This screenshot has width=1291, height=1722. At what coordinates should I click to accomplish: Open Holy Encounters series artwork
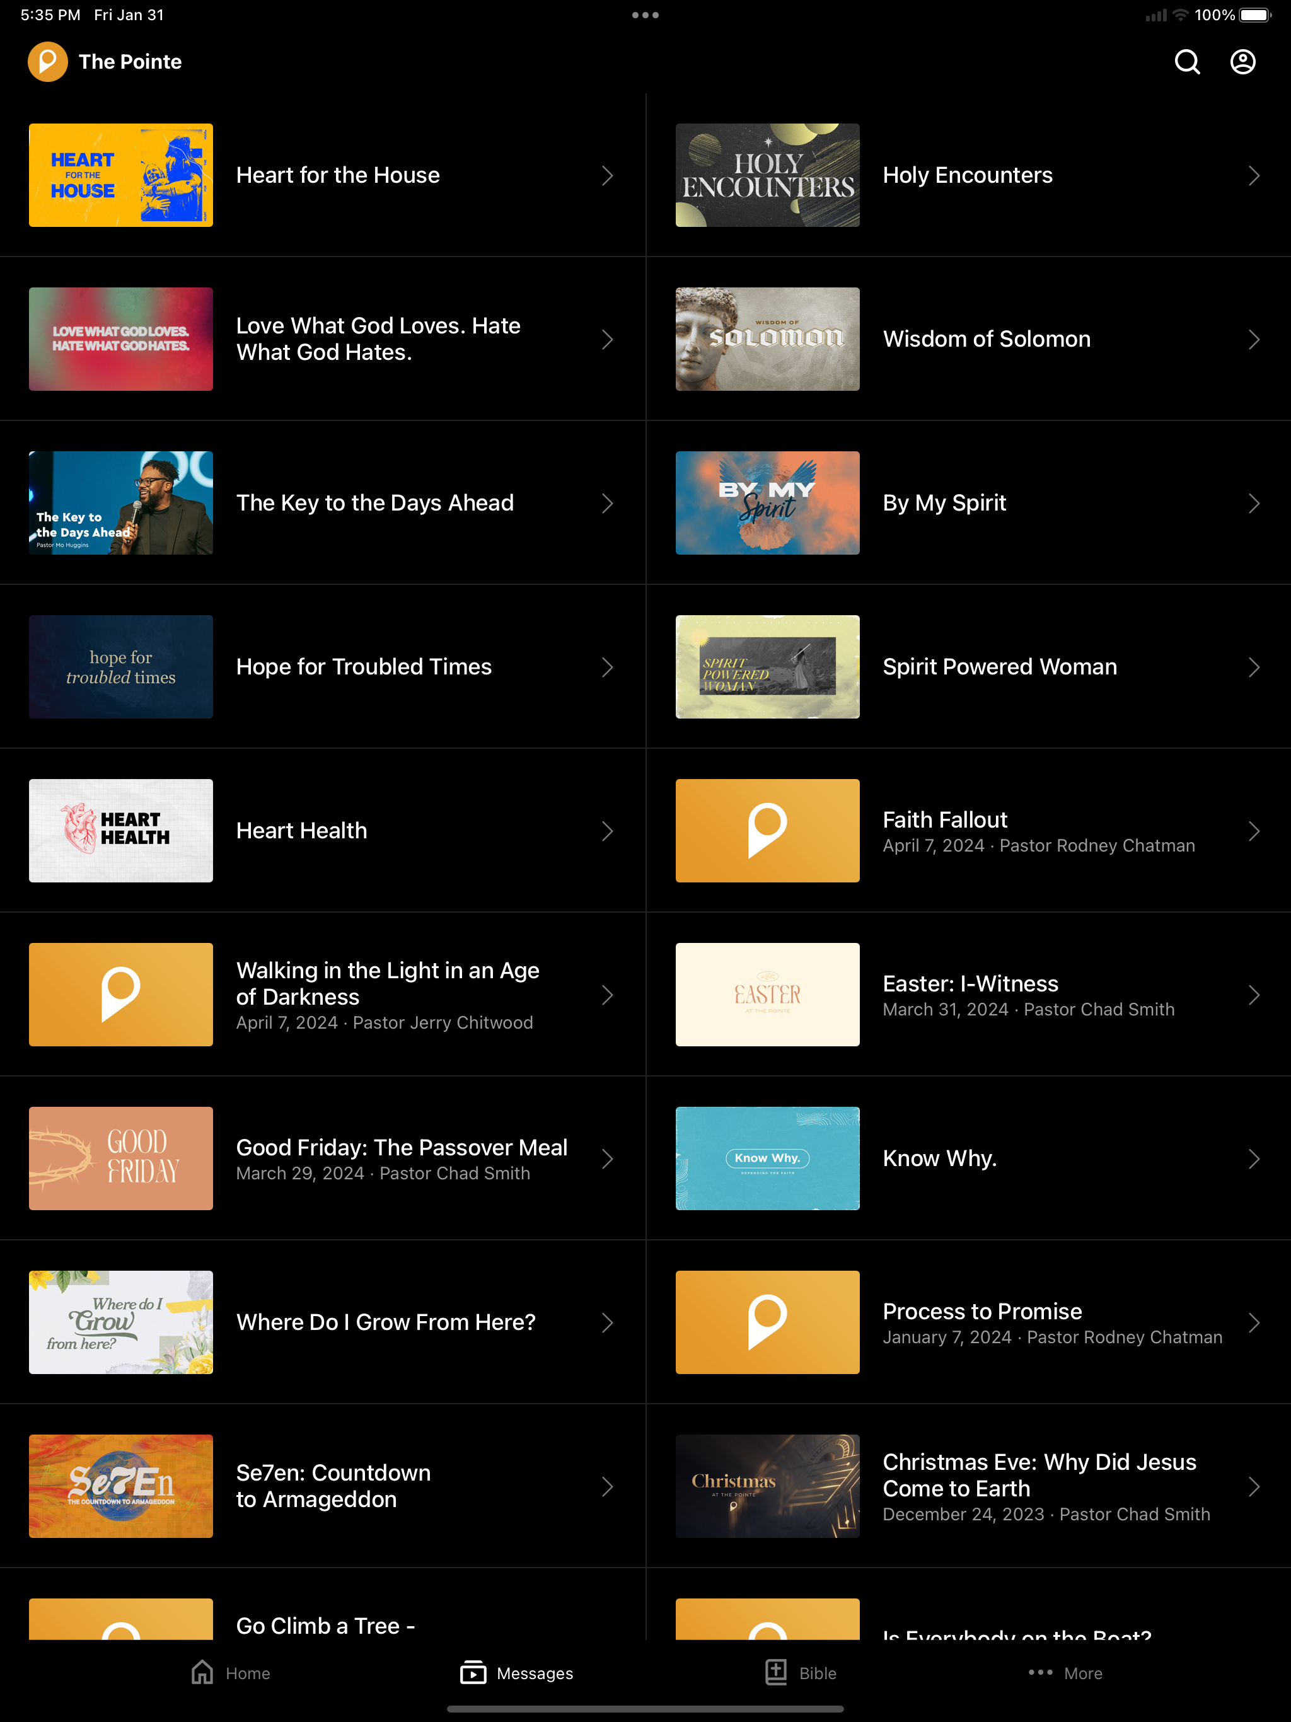pos(767,175)
